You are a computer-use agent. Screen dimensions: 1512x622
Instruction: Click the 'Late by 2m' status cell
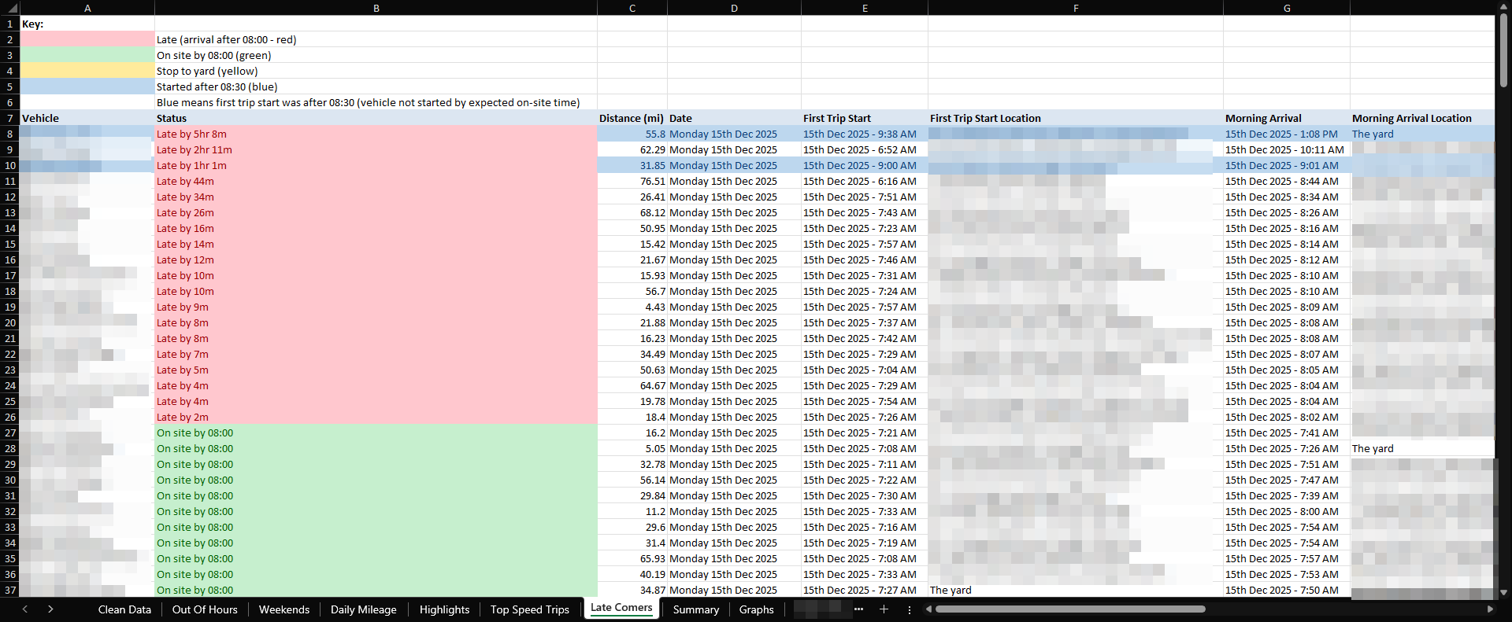point(376,417)
